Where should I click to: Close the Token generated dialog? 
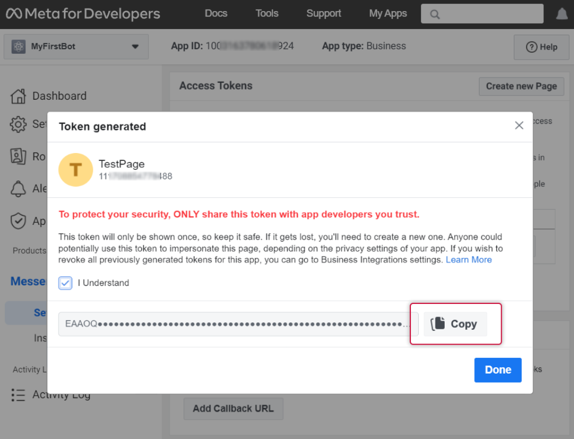[x=519, y=126]
